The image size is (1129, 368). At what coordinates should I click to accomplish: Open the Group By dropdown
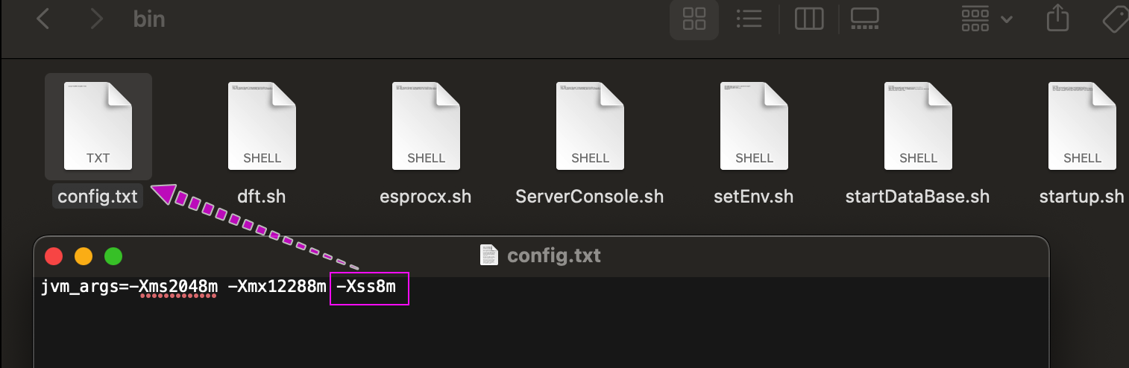[986, 19]
